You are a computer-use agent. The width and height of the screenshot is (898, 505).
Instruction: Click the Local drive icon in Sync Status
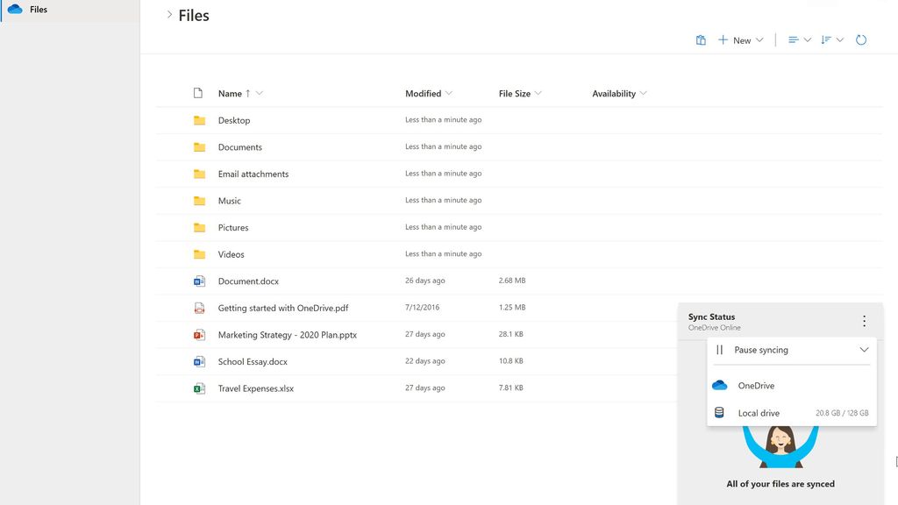click(x=721, y=412)
